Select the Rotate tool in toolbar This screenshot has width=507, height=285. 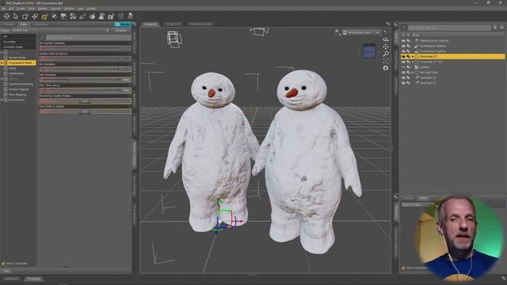tap(25, 16)
